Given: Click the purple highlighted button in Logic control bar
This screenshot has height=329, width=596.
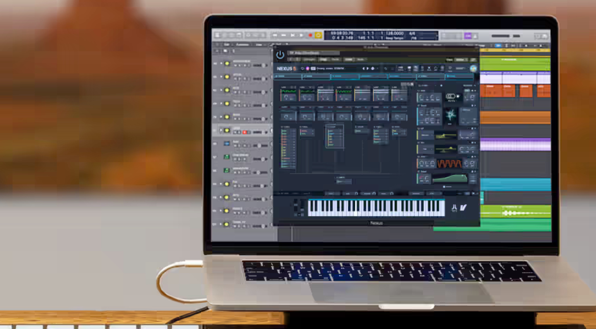Looking at the screenshot, I should [x=468, y=36].
